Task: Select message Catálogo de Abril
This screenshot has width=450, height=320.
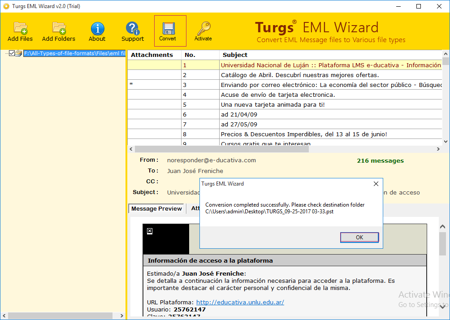Action: pos(285,75)
